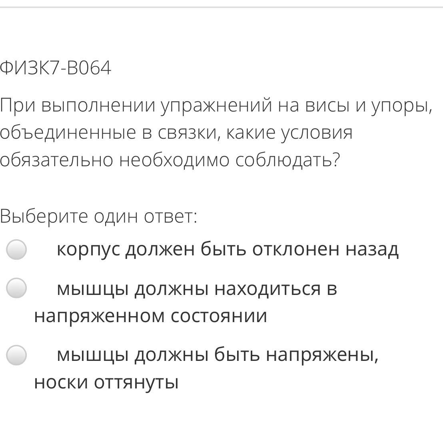
Task: Click the question code ФИЗК7-В064
Action: coord(56,68)
